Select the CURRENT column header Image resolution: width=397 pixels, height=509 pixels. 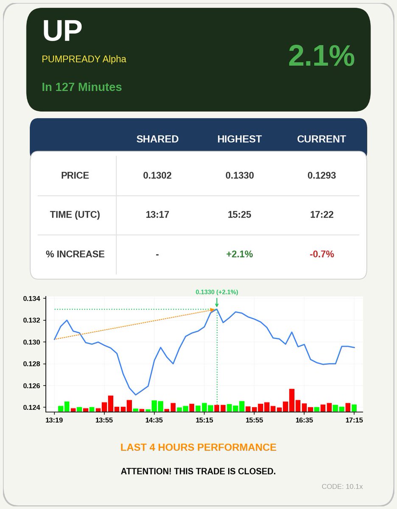(322, 139)
